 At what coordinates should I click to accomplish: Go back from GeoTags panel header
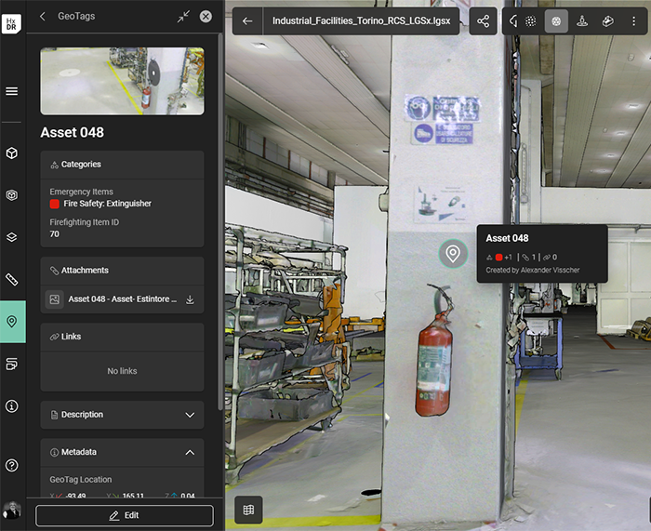coord(43,16)
